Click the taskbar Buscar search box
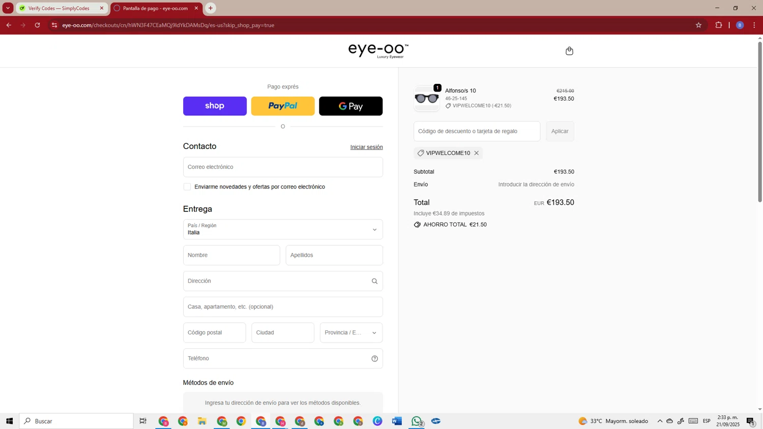The width and height of the screenshot is (763, 429). click(x=76, y=421)
